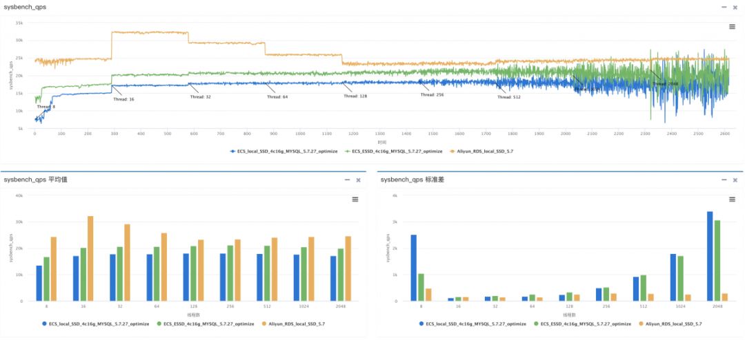
Task: Open the line chart's hamburger context menu
Action: [x=732, y=27]
